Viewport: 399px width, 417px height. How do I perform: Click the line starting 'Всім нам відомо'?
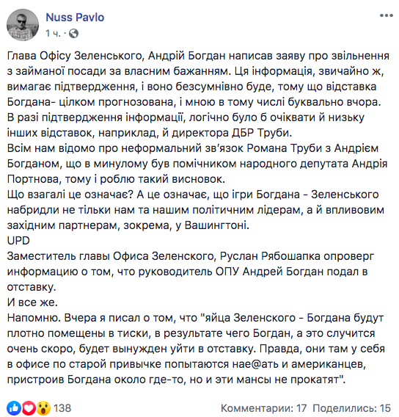point(193,148)
